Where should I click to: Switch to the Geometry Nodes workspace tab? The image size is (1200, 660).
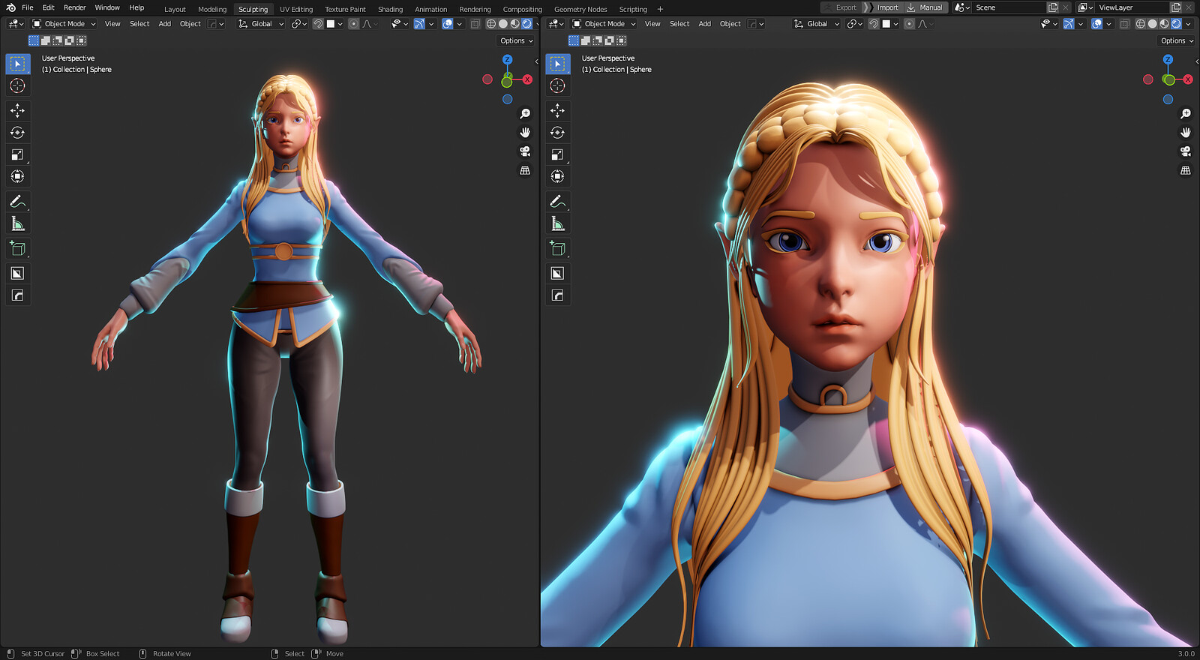pyautogui.click(x=580, y=10)
